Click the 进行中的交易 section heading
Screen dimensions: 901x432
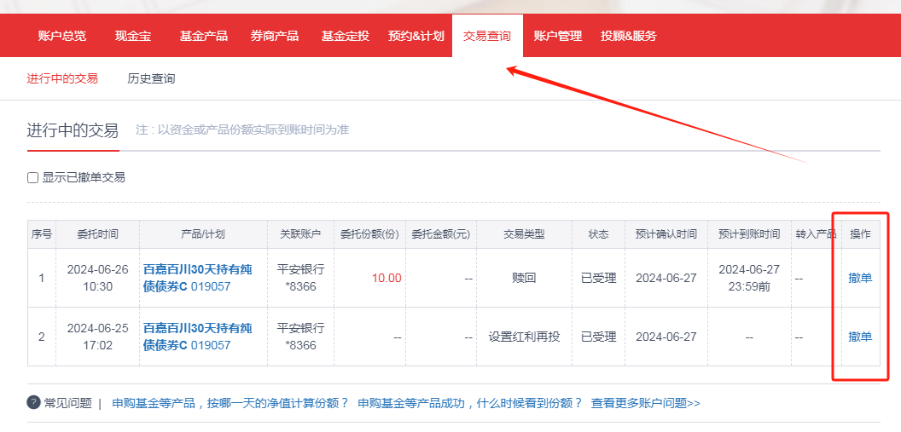click(x=73, y=130)
